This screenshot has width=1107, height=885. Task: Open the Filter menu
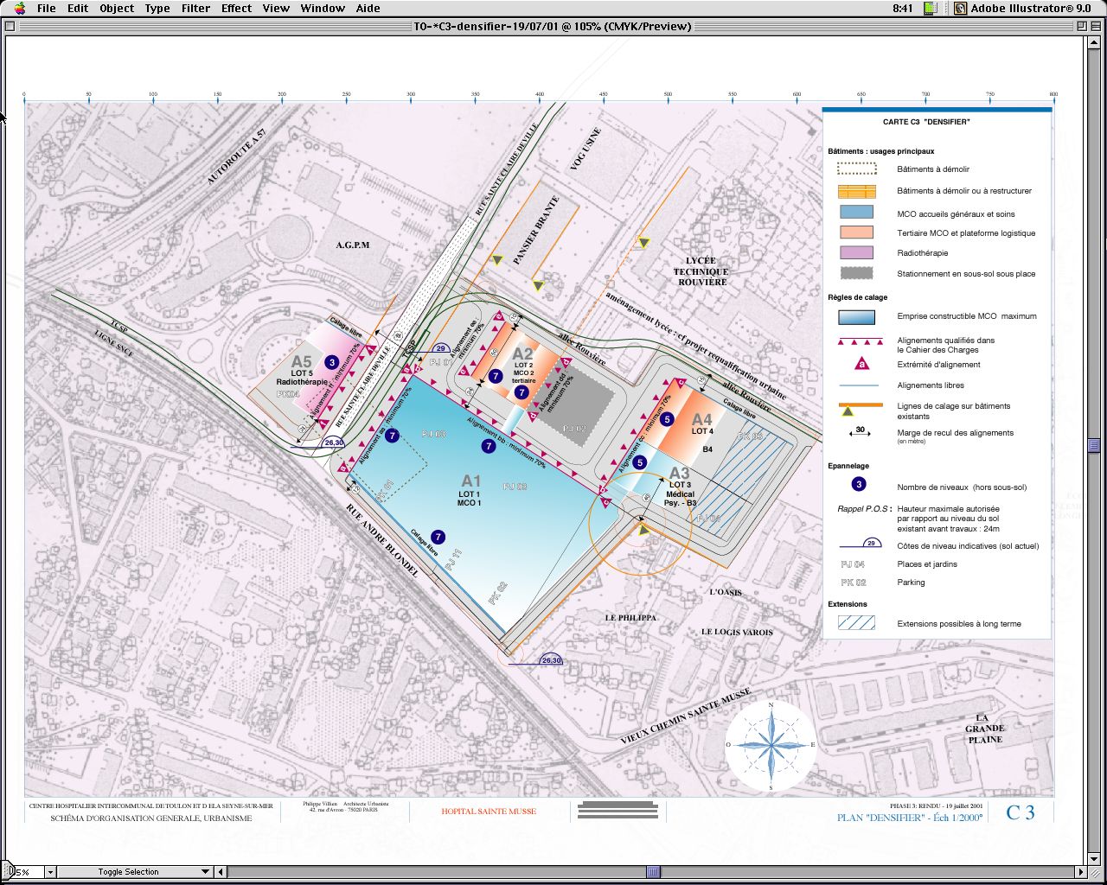[195, 8]
